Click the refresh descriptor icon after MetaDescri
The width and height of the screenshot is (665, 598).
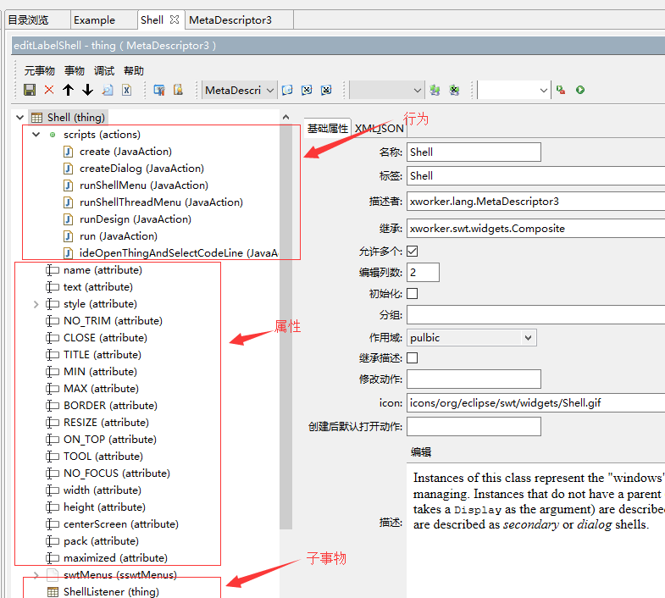[287, 90]
